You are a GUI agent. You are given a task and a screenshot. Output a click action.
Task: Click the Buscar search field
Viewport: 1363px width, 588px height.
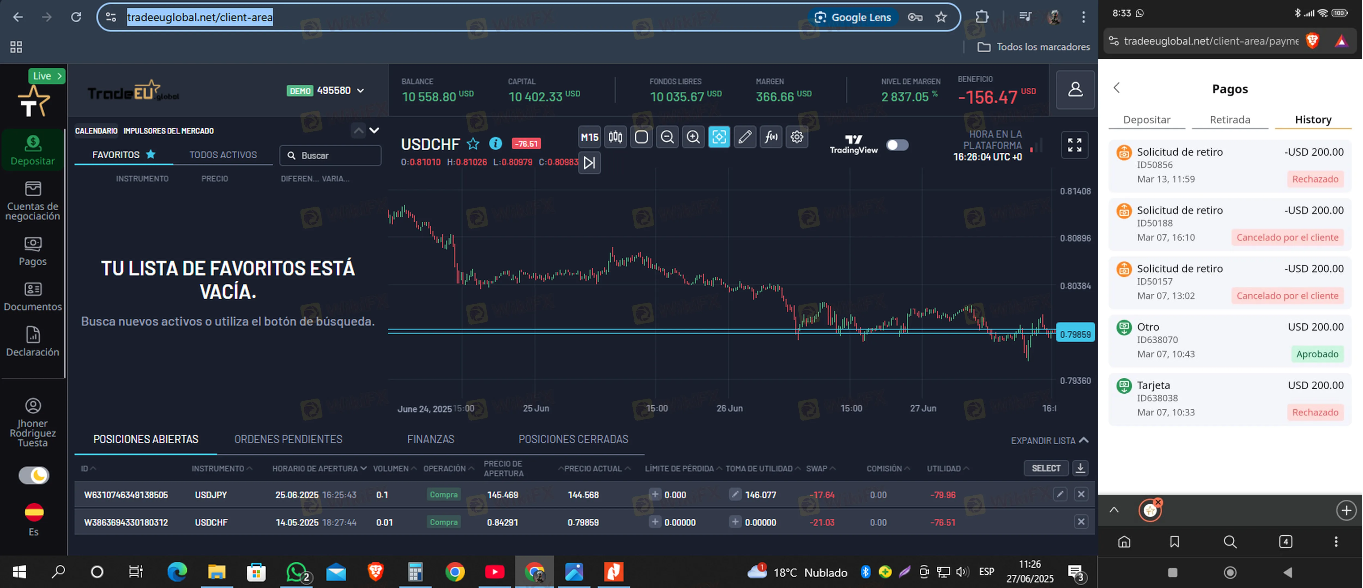coord(330,156)
